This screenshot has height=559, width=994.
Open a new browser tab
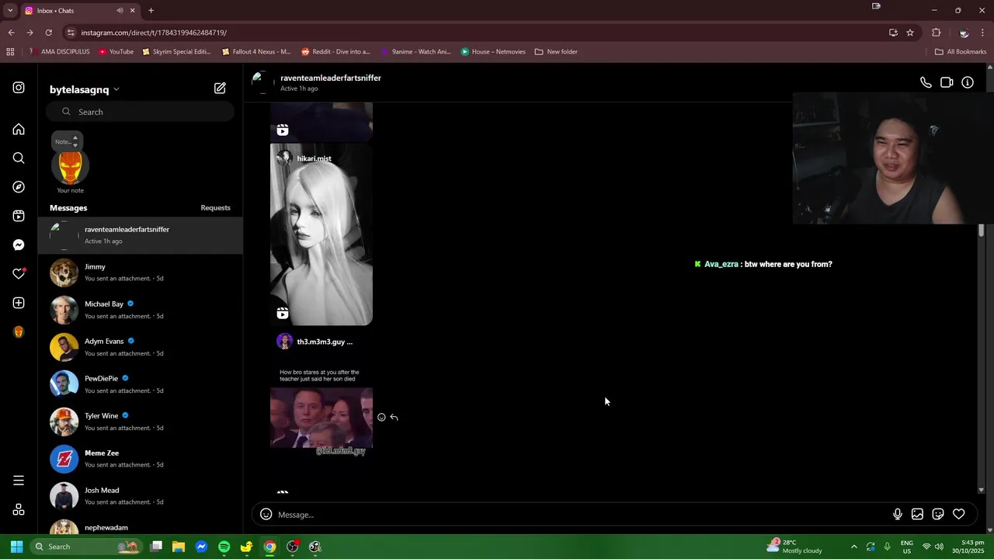click(151, 11)
